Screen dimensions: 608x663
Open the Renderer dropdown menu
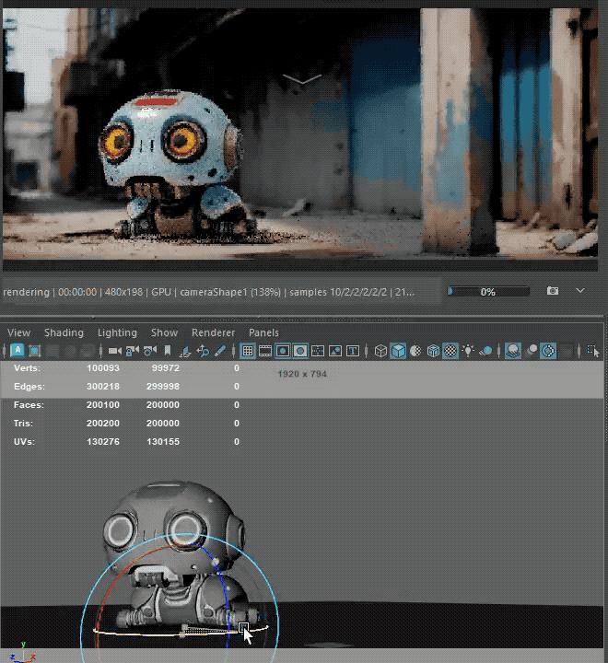(x=213, y=332)
